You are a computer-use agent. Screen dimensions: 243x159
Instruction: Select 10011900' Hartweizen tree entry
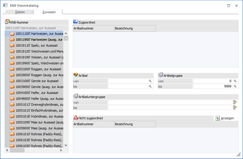click(x=39, y=40)
